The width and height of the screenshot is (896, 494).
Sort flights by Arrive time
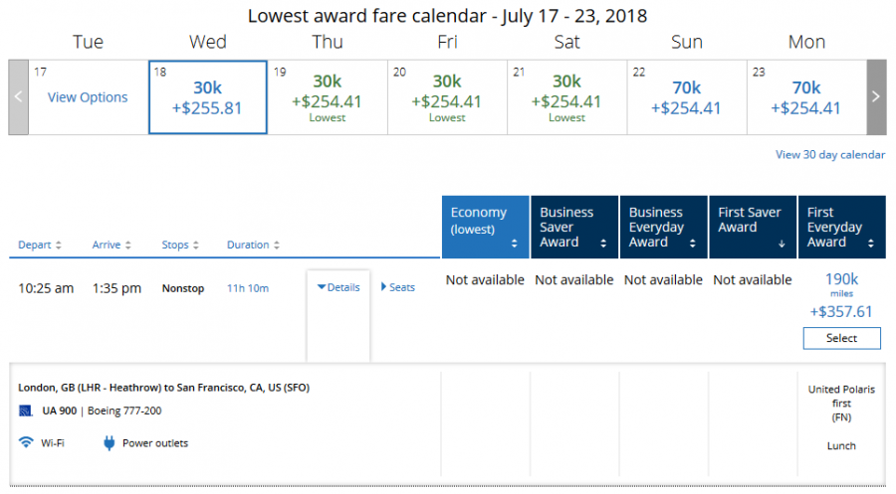(112, 246)
